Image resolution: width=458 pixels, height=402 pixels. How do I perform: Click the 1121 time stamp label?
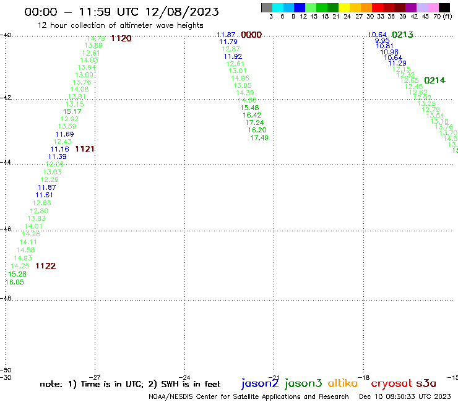click(x=85, y=149)
